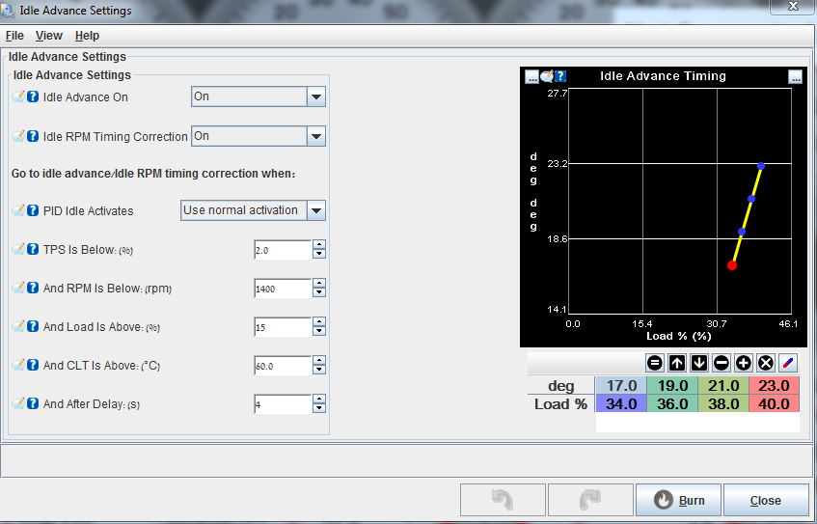Click pencil note icon for And Load Is Above
This screenshot has width=817, height=524.
point(18,326)
